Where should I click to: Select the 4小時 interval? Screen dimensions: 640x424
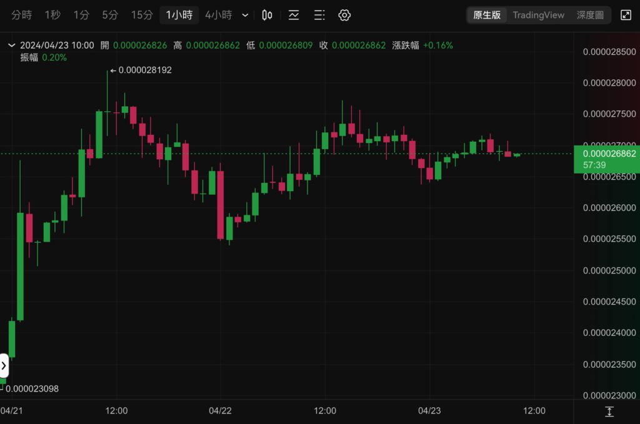coord(218,15)
